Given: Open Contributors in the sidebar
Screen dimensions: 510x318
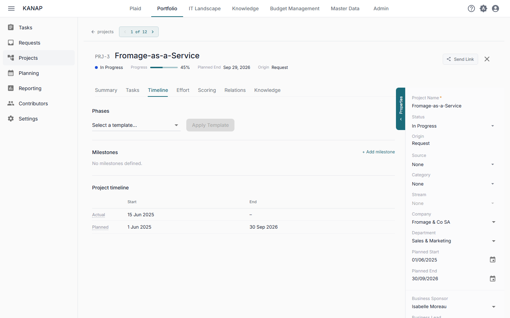Looking at the screenshot, I should 39,104.
